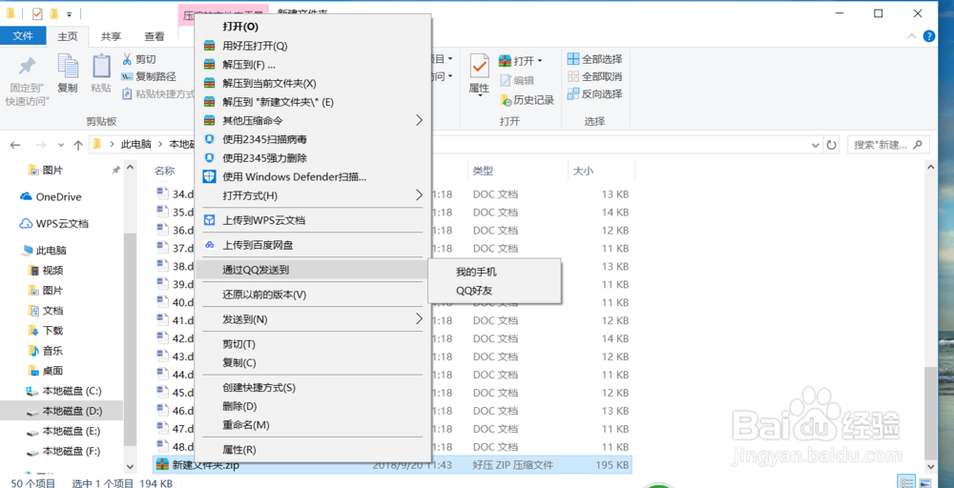Choose 打开(O) in the context menu
954x488 pixels.
313,26
